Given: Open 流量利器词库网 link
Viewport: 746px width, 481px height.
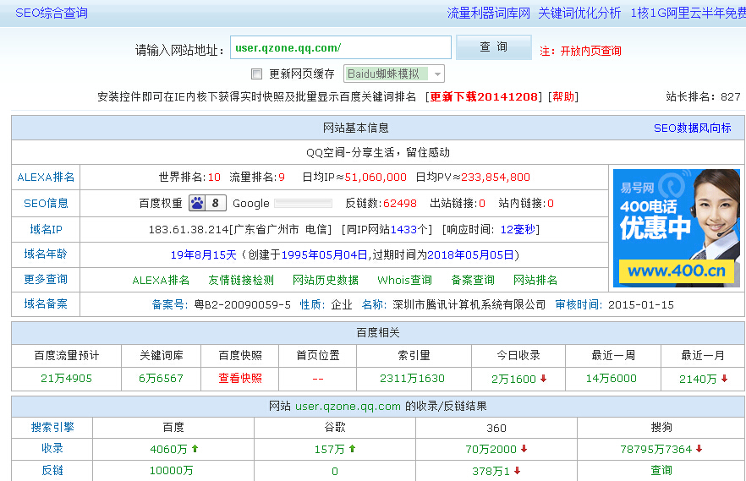Looking at the screenshot, I should point(489,13).
